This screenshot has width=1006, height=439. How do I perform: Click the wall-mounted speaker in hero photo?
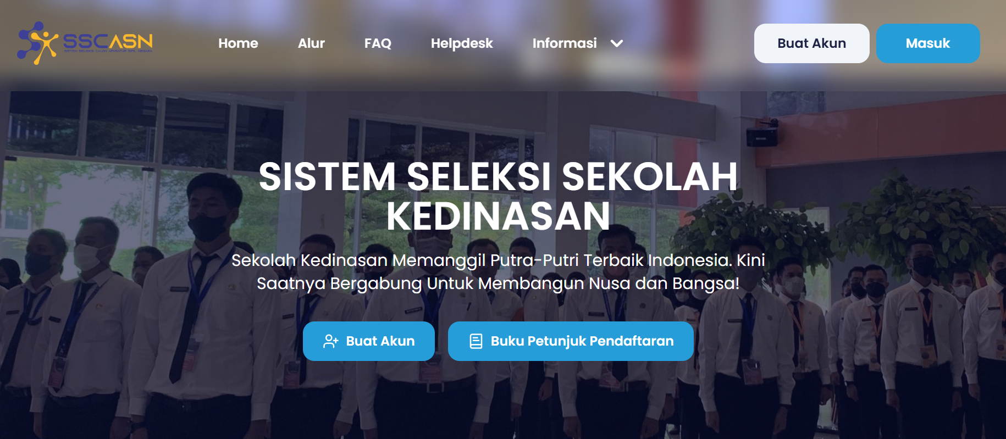point(762,134)
